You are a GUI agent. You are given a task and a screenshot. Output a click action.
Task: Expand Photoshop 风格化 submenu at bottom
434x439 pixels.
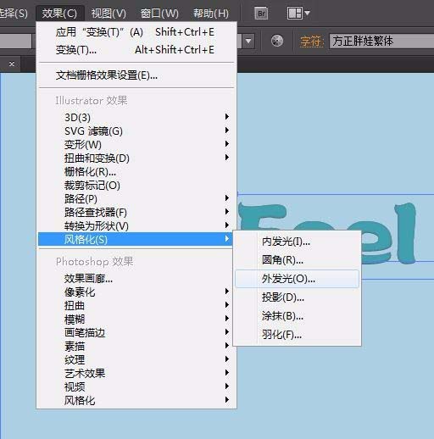coord(136,400)
